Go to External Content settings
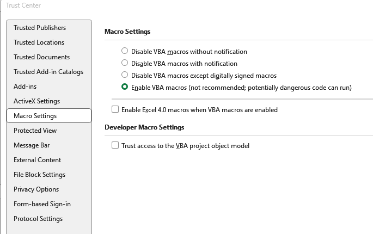The image size is (373, 234). [x=37, y=160]
